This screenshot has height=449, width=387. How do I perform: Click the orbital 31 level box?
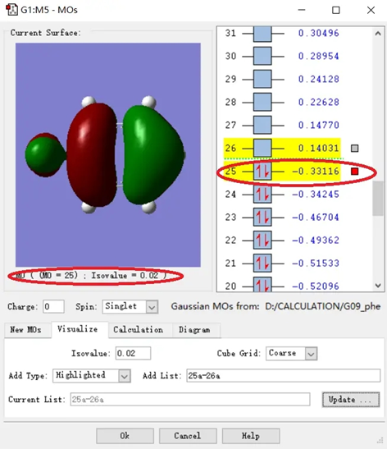tap(262, 34)
